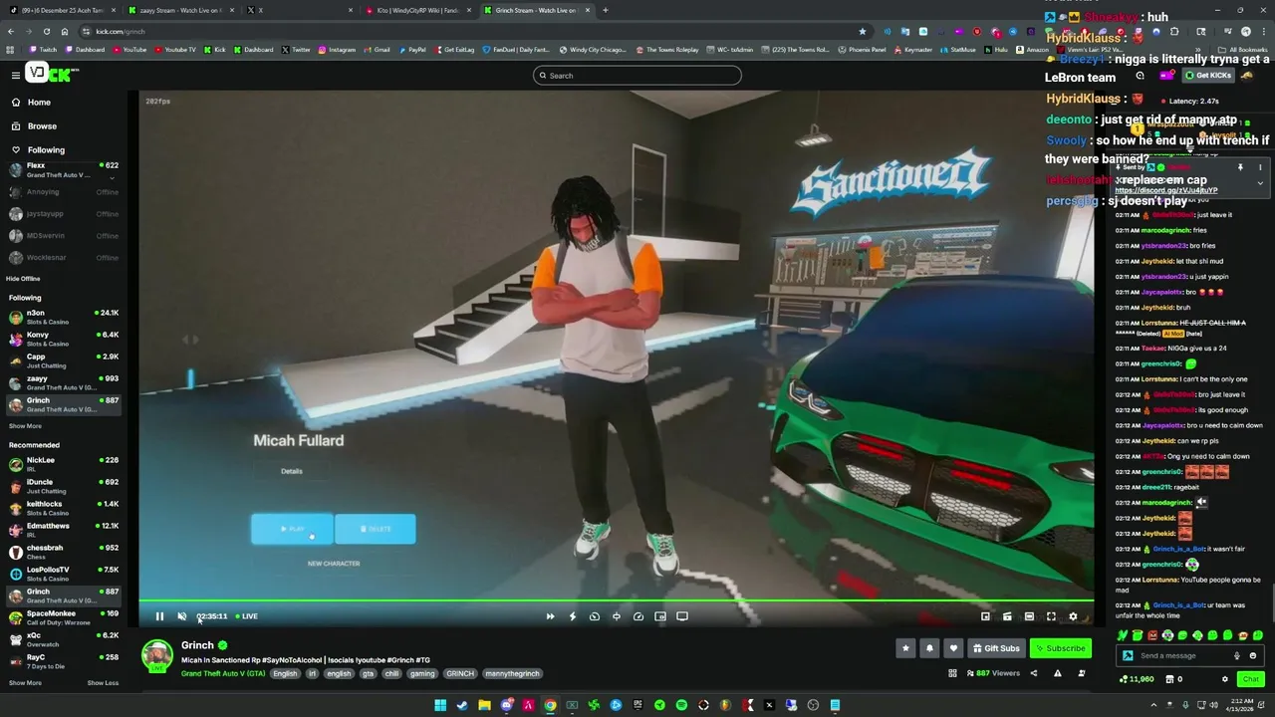Image resolution: width=1275 pixels, height=717 pixels.
Task: Click the Play character button in game
Action: tap(292, 529)
